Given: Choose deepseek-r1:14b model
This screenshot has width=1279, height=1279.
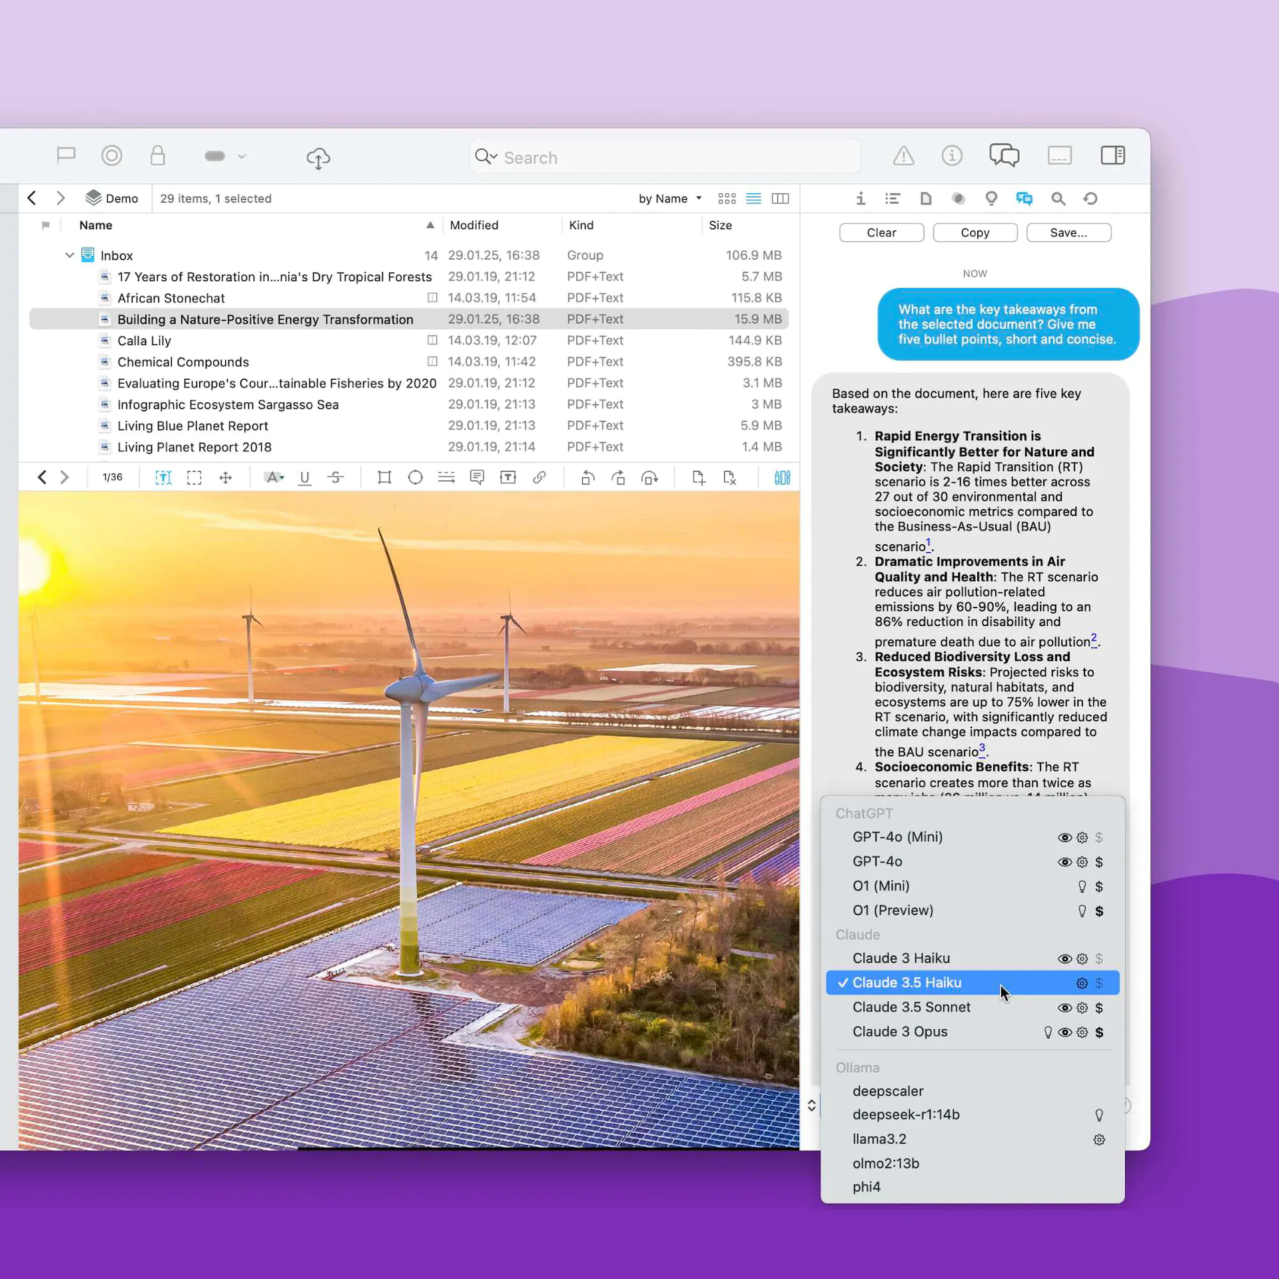Looking at the screenshot, I should 973,1115.
